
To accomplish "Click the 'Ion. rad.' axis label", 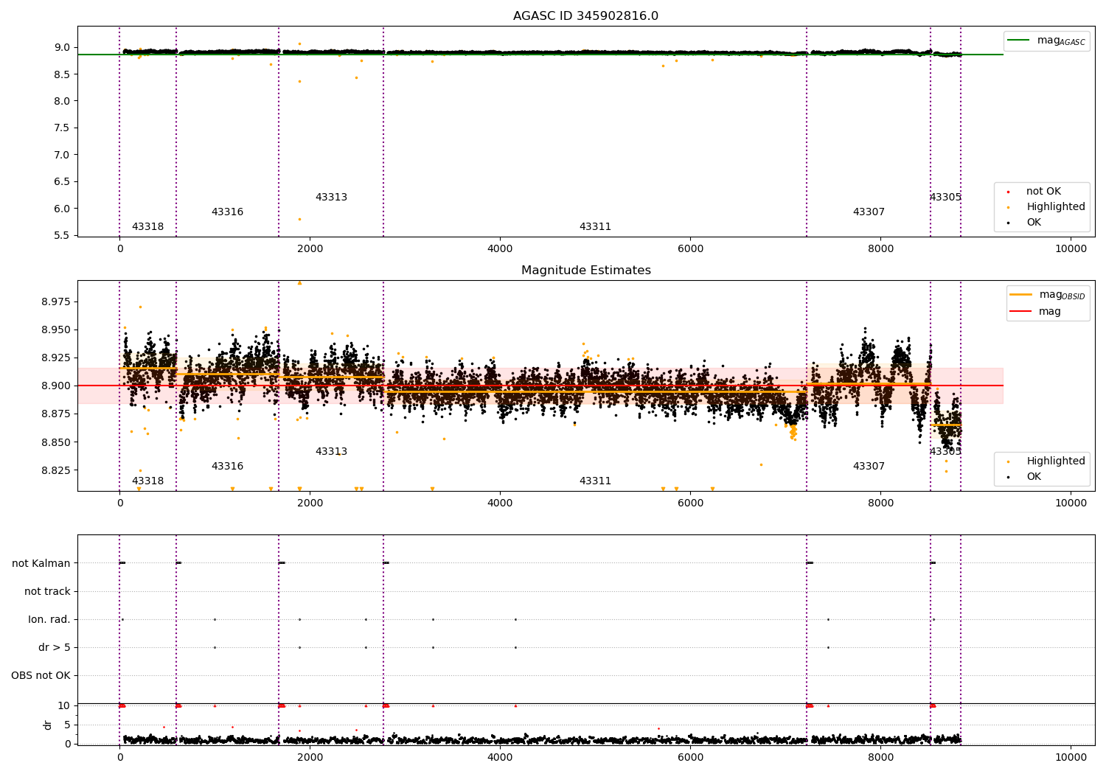I will click(49, 619).
